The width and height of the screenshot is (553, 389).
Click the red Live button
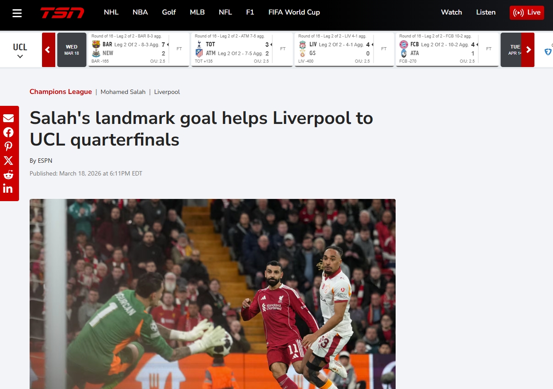(x=526, y=12)
